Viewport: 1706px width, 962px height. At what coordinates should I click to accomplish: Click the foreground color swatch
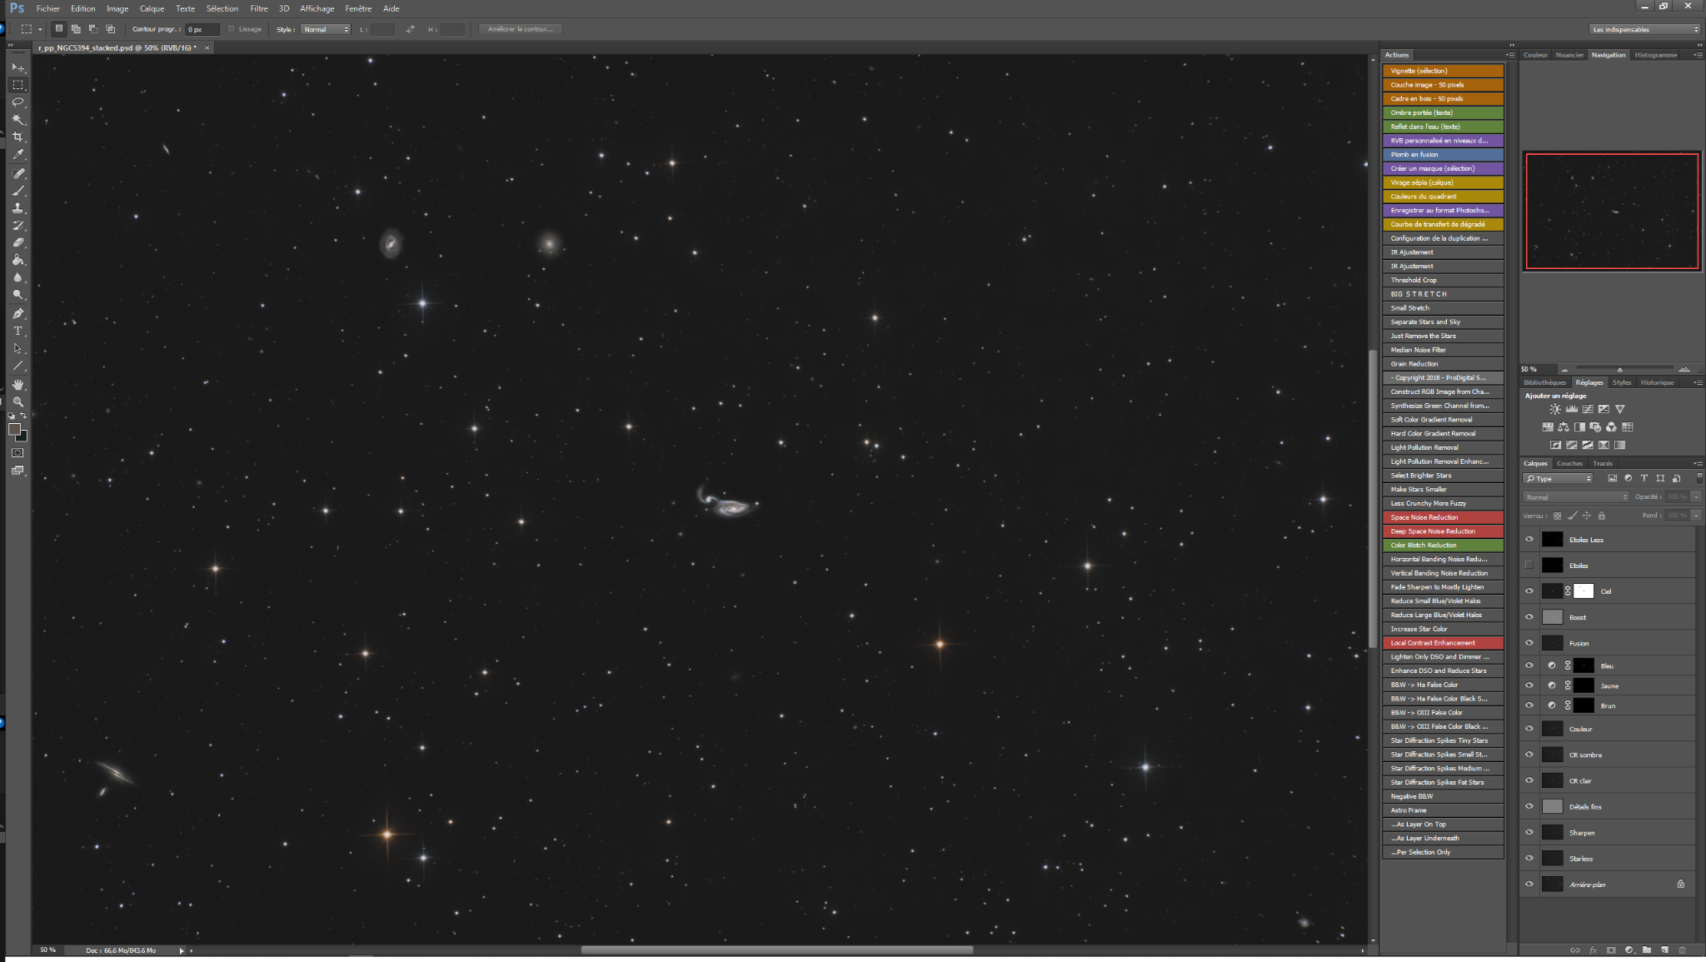tap(14, 430)
